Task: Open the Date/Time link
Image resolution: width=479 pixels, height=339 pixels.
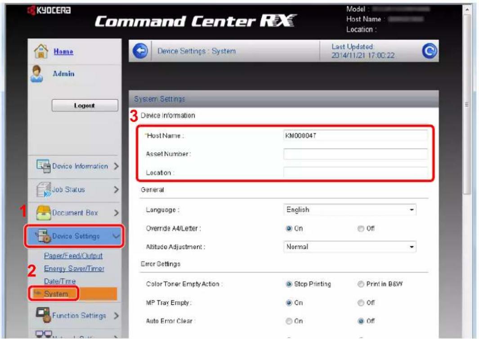Action: point(59,281)
